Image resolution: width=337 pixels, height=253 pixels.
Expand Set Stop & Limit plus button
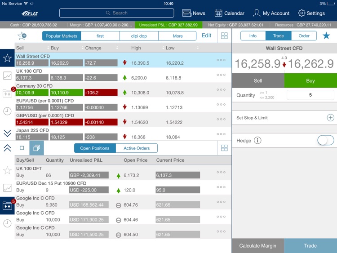(330, 118)
